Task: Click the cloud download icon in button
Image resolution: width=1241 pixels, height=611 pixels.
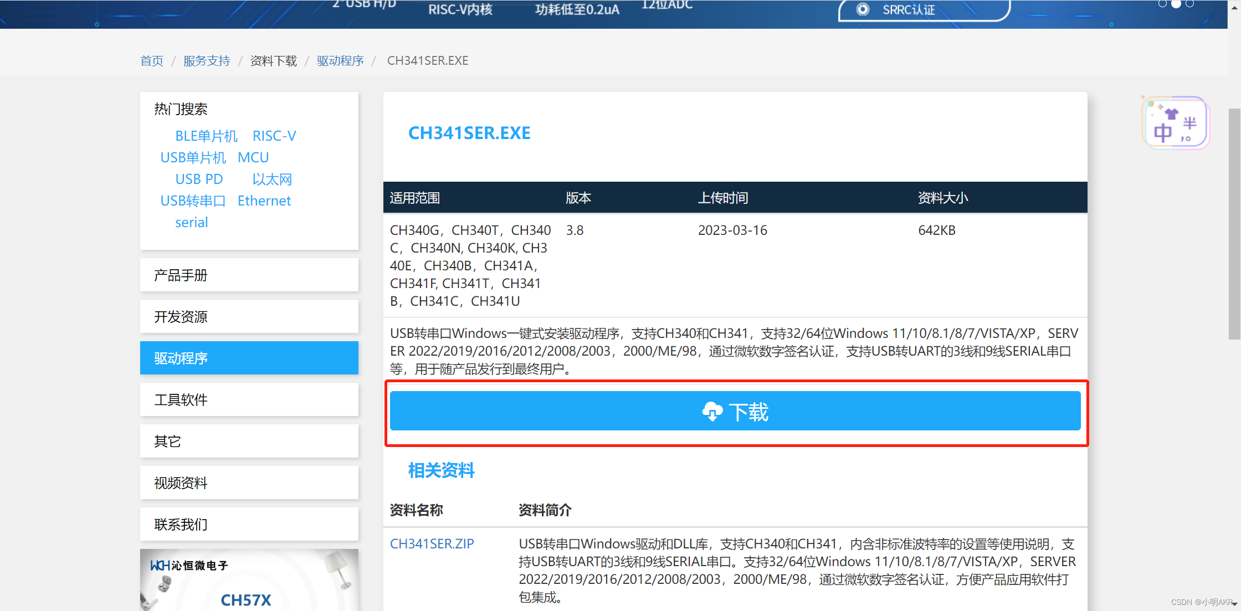Action: 712,412
